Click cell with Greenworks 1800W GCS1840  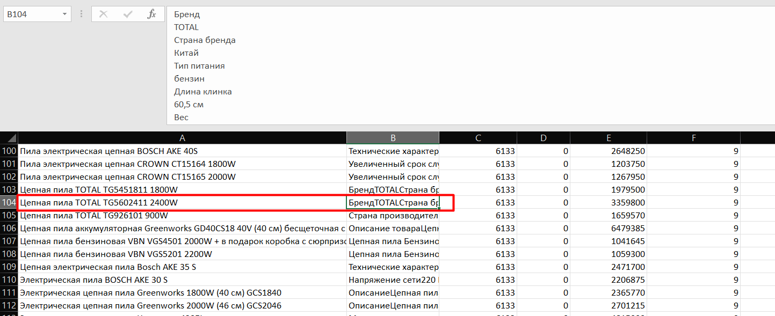(182, 292)
